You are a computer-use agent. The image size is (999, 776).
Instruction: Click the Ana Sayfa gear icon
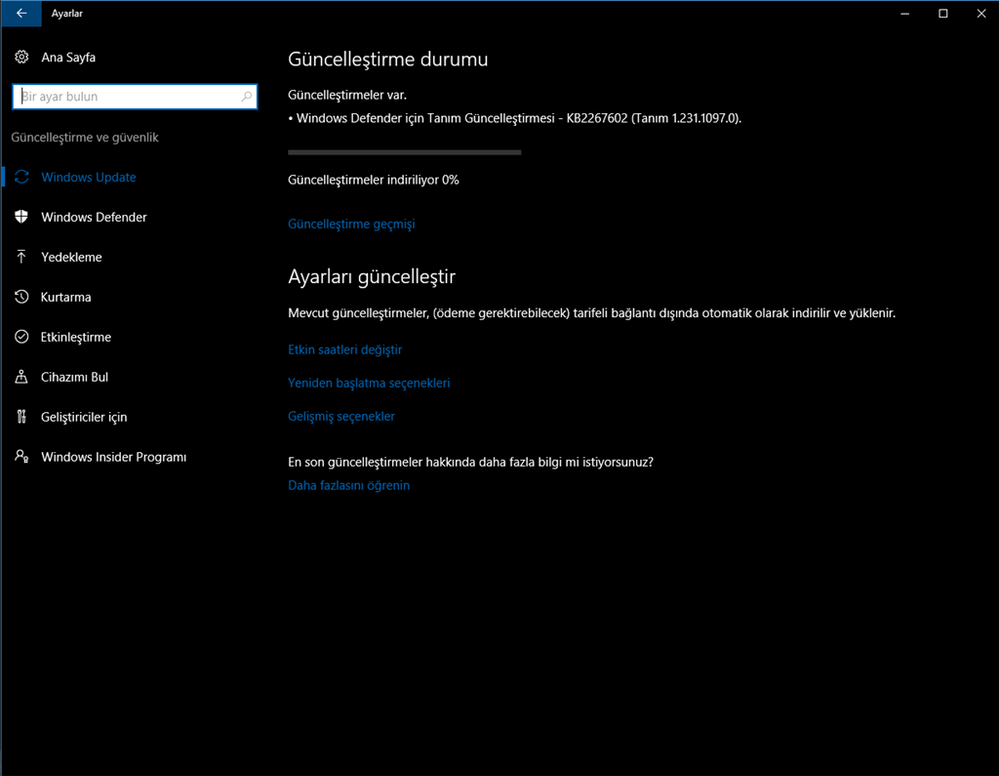[21, 57]
